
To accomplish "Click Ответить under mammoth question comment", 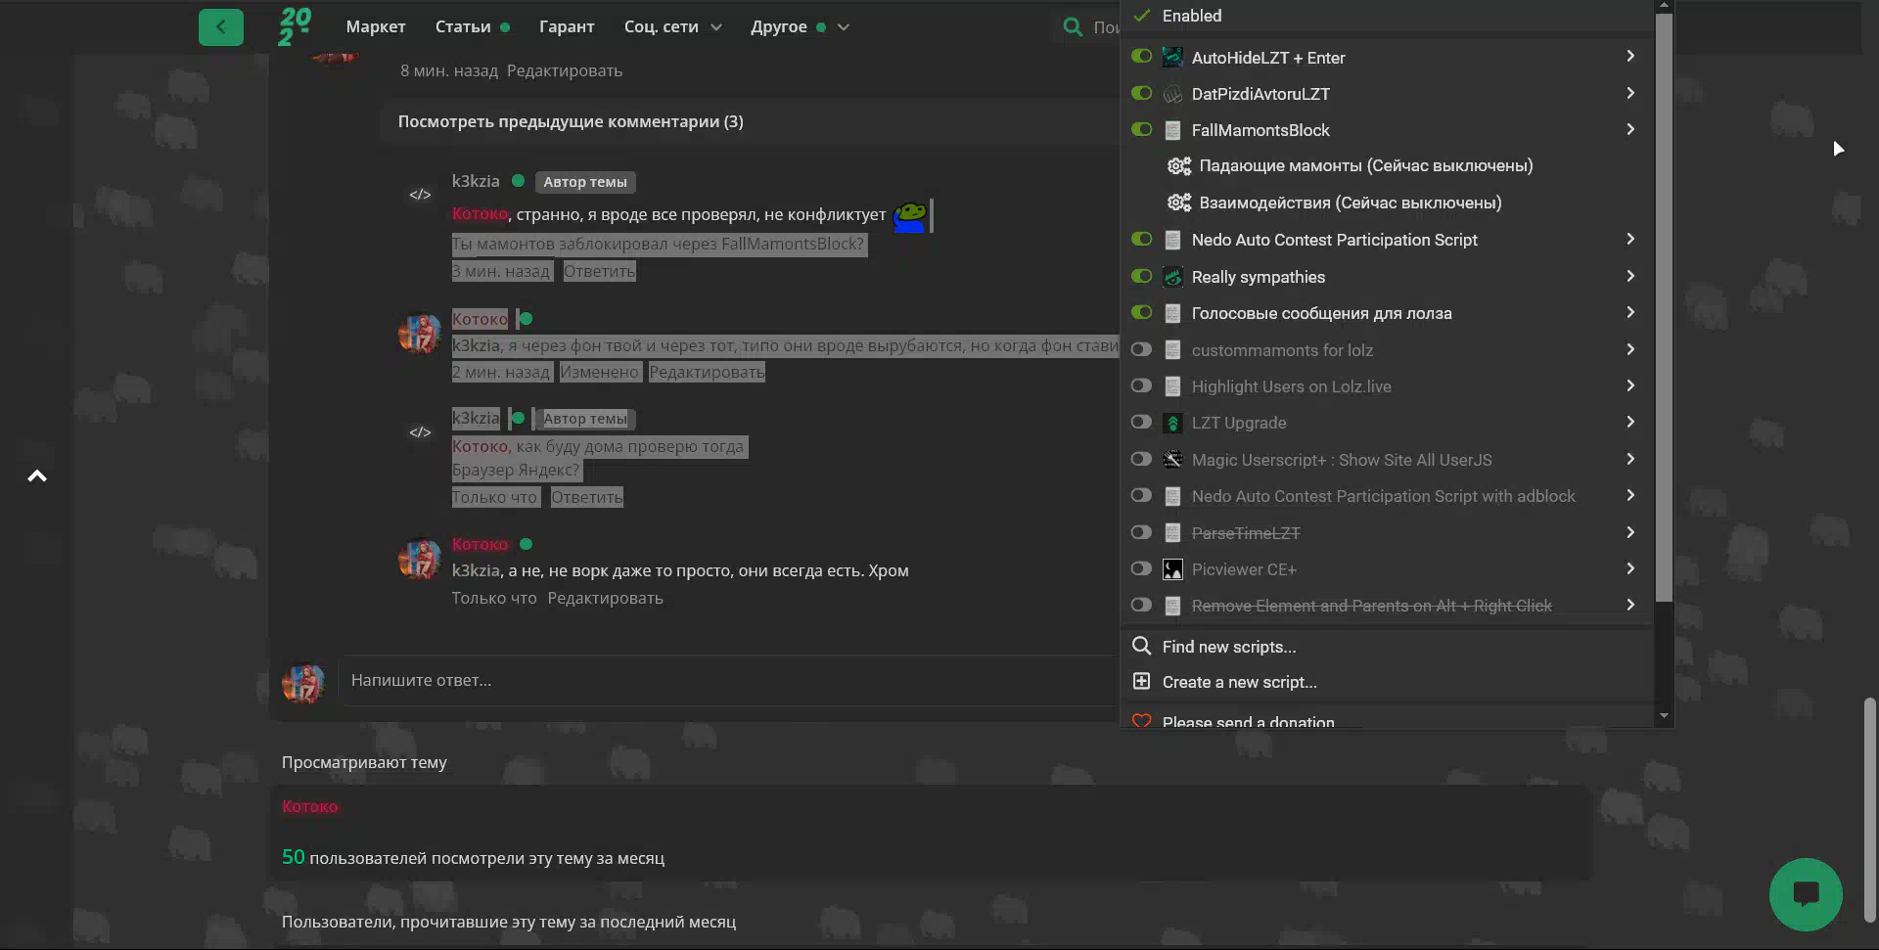I will coord(599,271).
